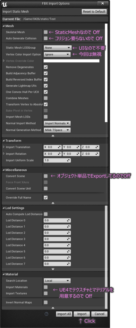The width and height of the screenshot is (136, 328).
Task: Click Lod Distance 6 field
Action: pyautogui.click(x=57, y=258)
